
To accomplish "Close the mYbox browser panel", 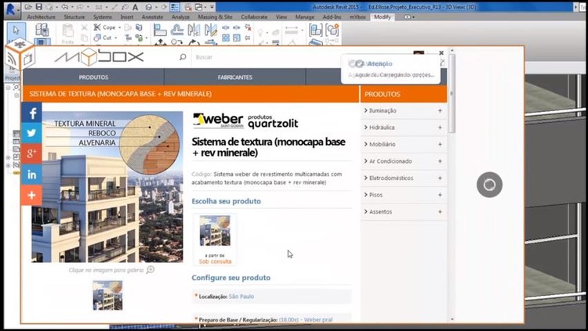I will 441,52.
